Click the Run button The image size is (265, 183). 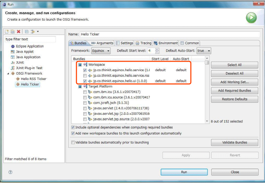(184, 172)
